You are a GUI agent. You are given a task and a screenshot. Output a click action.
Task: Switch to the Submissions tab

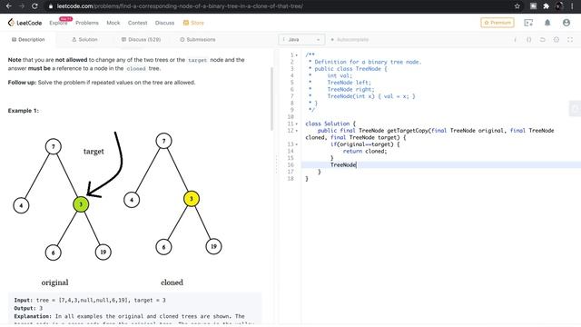[198, 40]
